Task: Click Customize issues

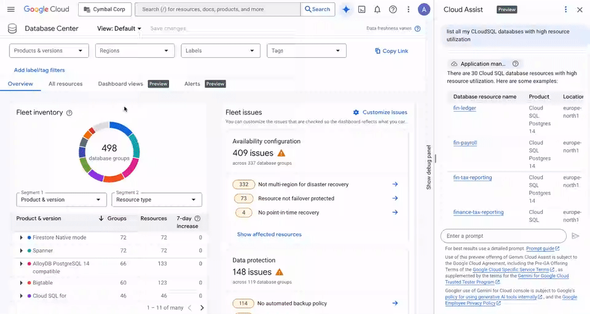Action: click(x=380, y=112)
